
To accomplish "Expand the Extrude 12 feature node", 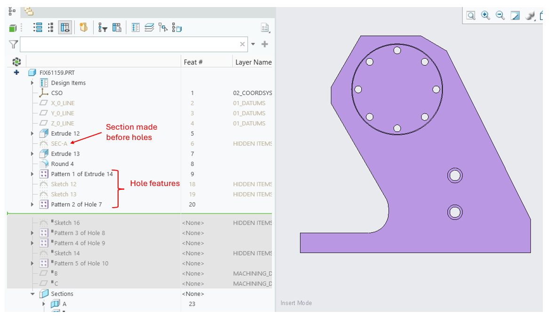I will [x=32, y=133].
